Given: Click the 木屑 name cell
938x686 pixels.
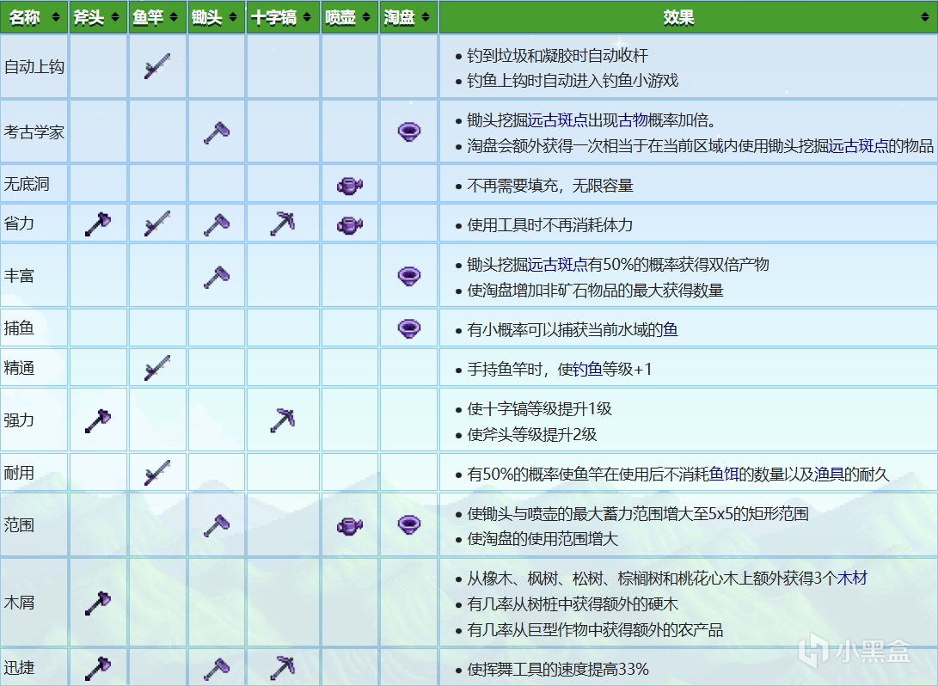Looking at the screenshot, I should (x=34, y=603).
